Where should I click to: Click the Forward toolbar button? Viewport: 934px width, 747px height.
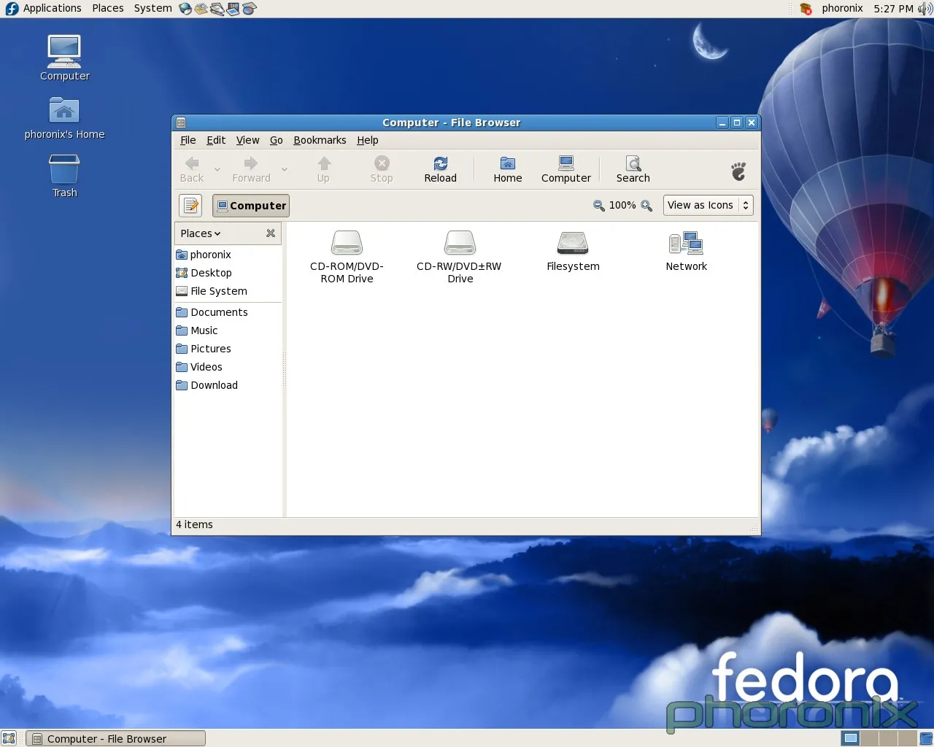(251, 169)
